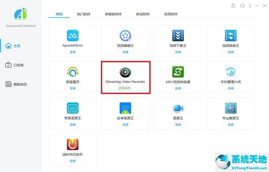Install 录屏王 with its 安装 button
The height and width of the screenshot is (172, 269).
[x=178, y=125]
